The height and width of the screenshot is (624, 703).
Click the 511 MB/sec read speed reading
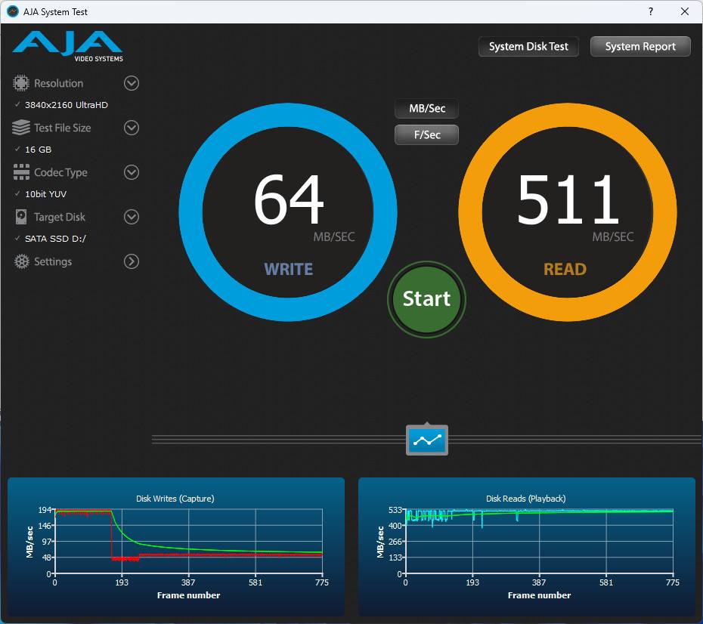(x=568, y=199)
